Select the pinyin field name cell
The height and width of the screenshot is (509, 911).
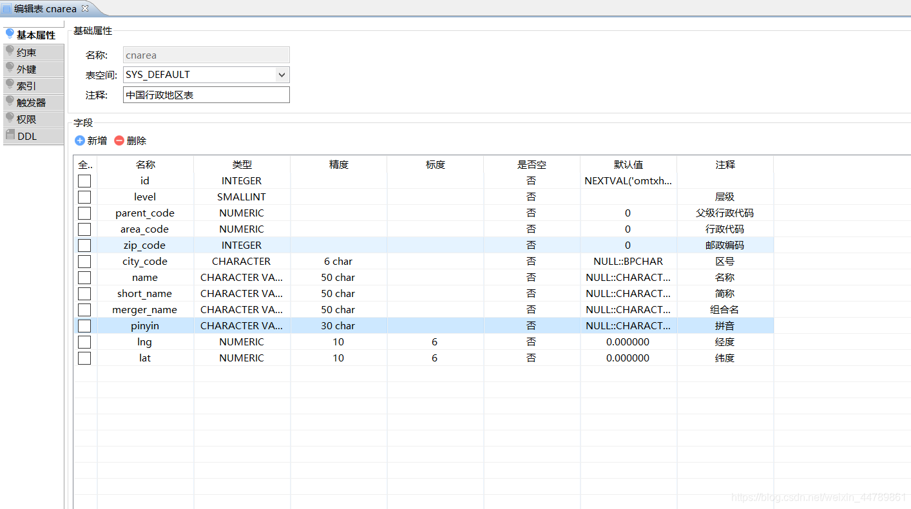(145, 326)
